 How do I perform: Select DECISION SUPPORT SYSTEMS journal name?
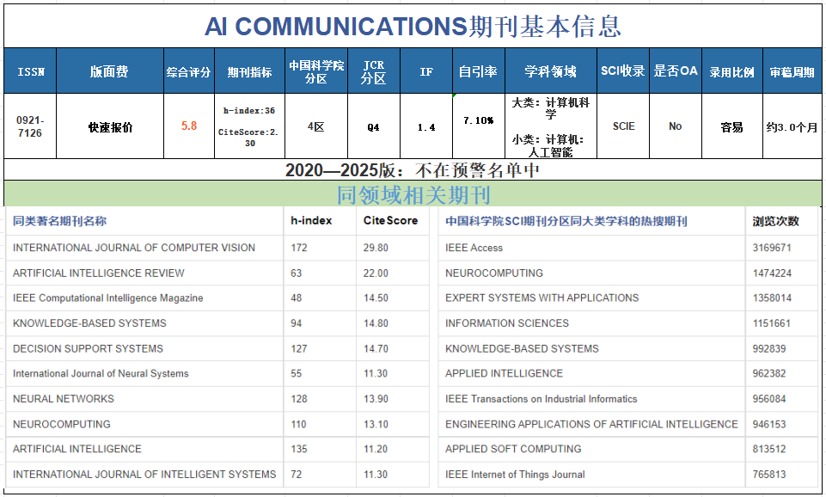(x=88, y=349)
